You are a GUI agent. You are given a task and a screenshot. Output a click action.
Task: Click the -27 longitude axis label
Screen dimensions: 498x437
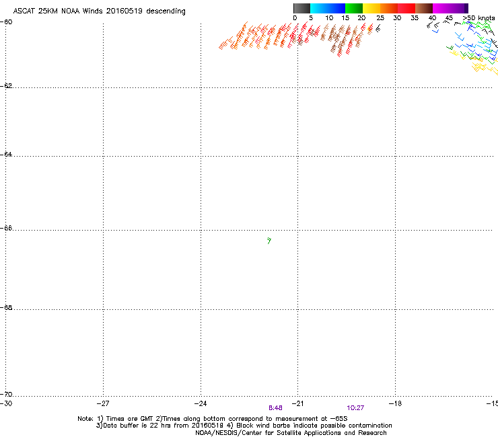pos(103,403)
